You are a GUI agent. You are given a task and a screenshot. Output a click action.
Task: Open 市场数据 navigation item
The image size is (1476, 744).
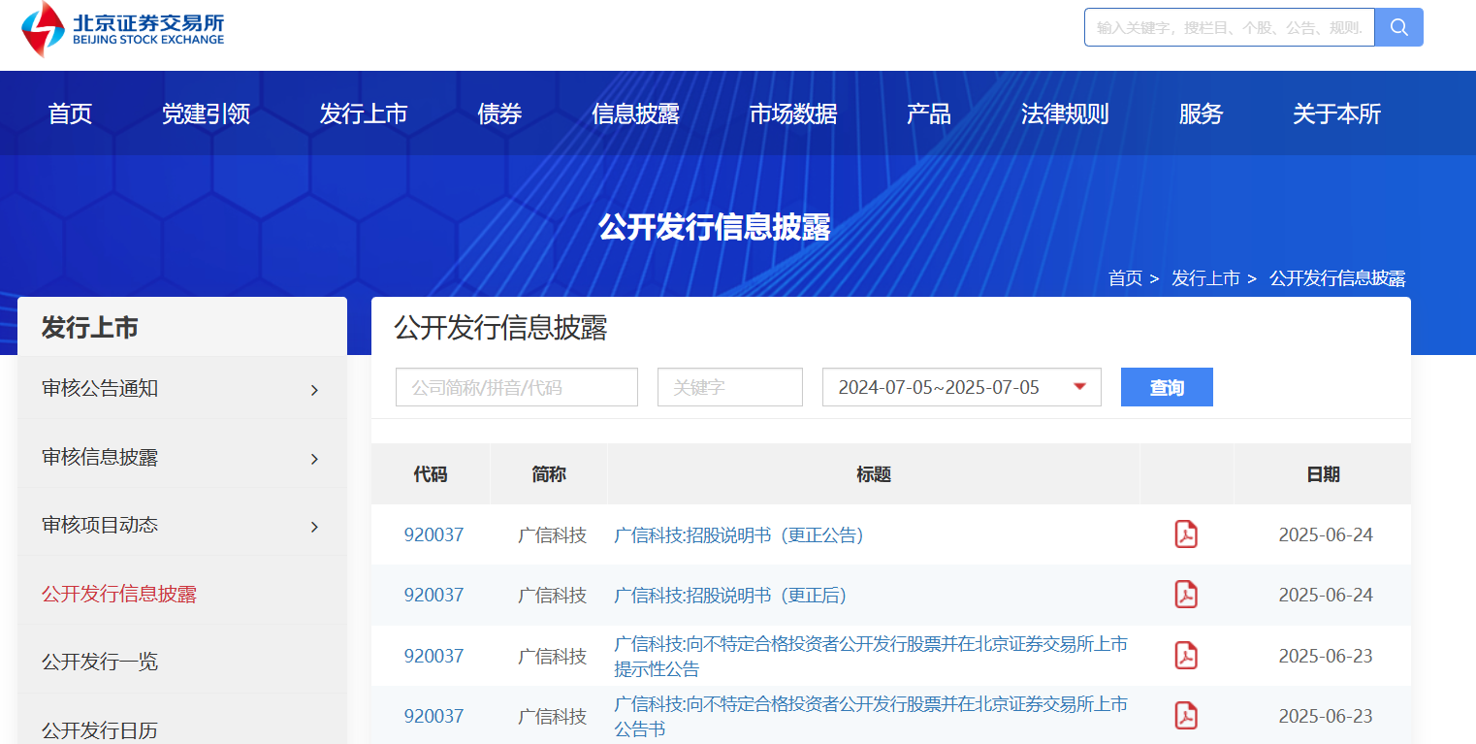pos(793,114)
